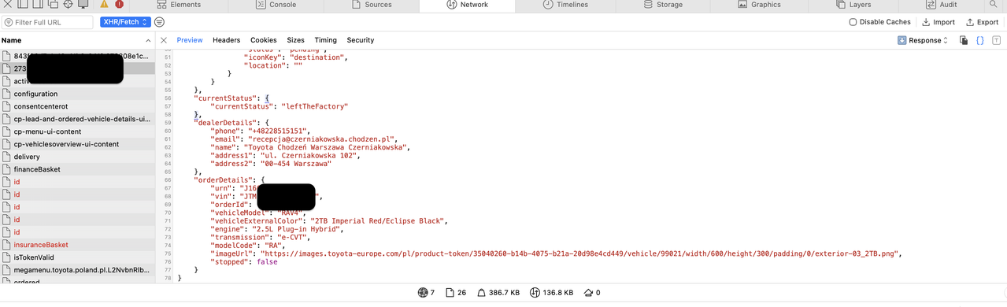Open the Security sub-tab
The height and width of the screenshot is (307, 1007).
coord(361,40)
